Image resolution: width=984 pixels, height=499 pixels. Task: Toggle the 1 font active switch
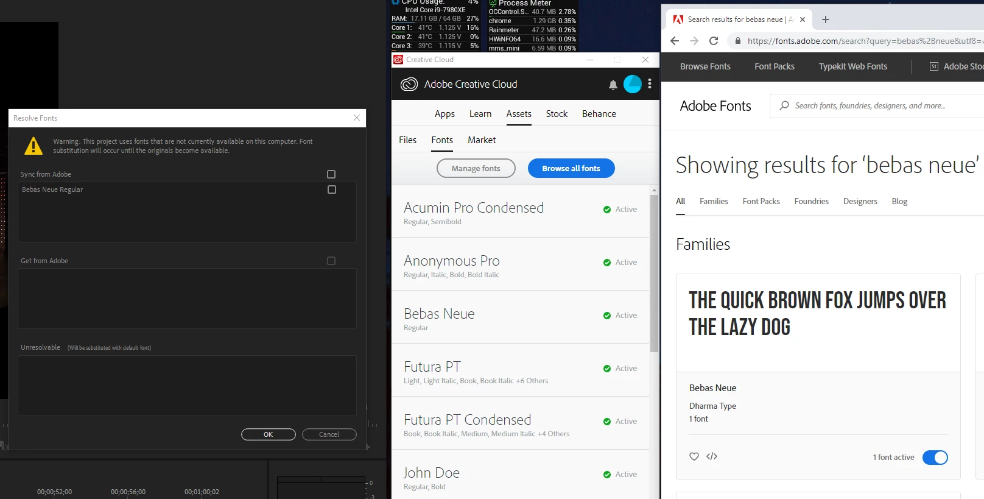[935, 458]
